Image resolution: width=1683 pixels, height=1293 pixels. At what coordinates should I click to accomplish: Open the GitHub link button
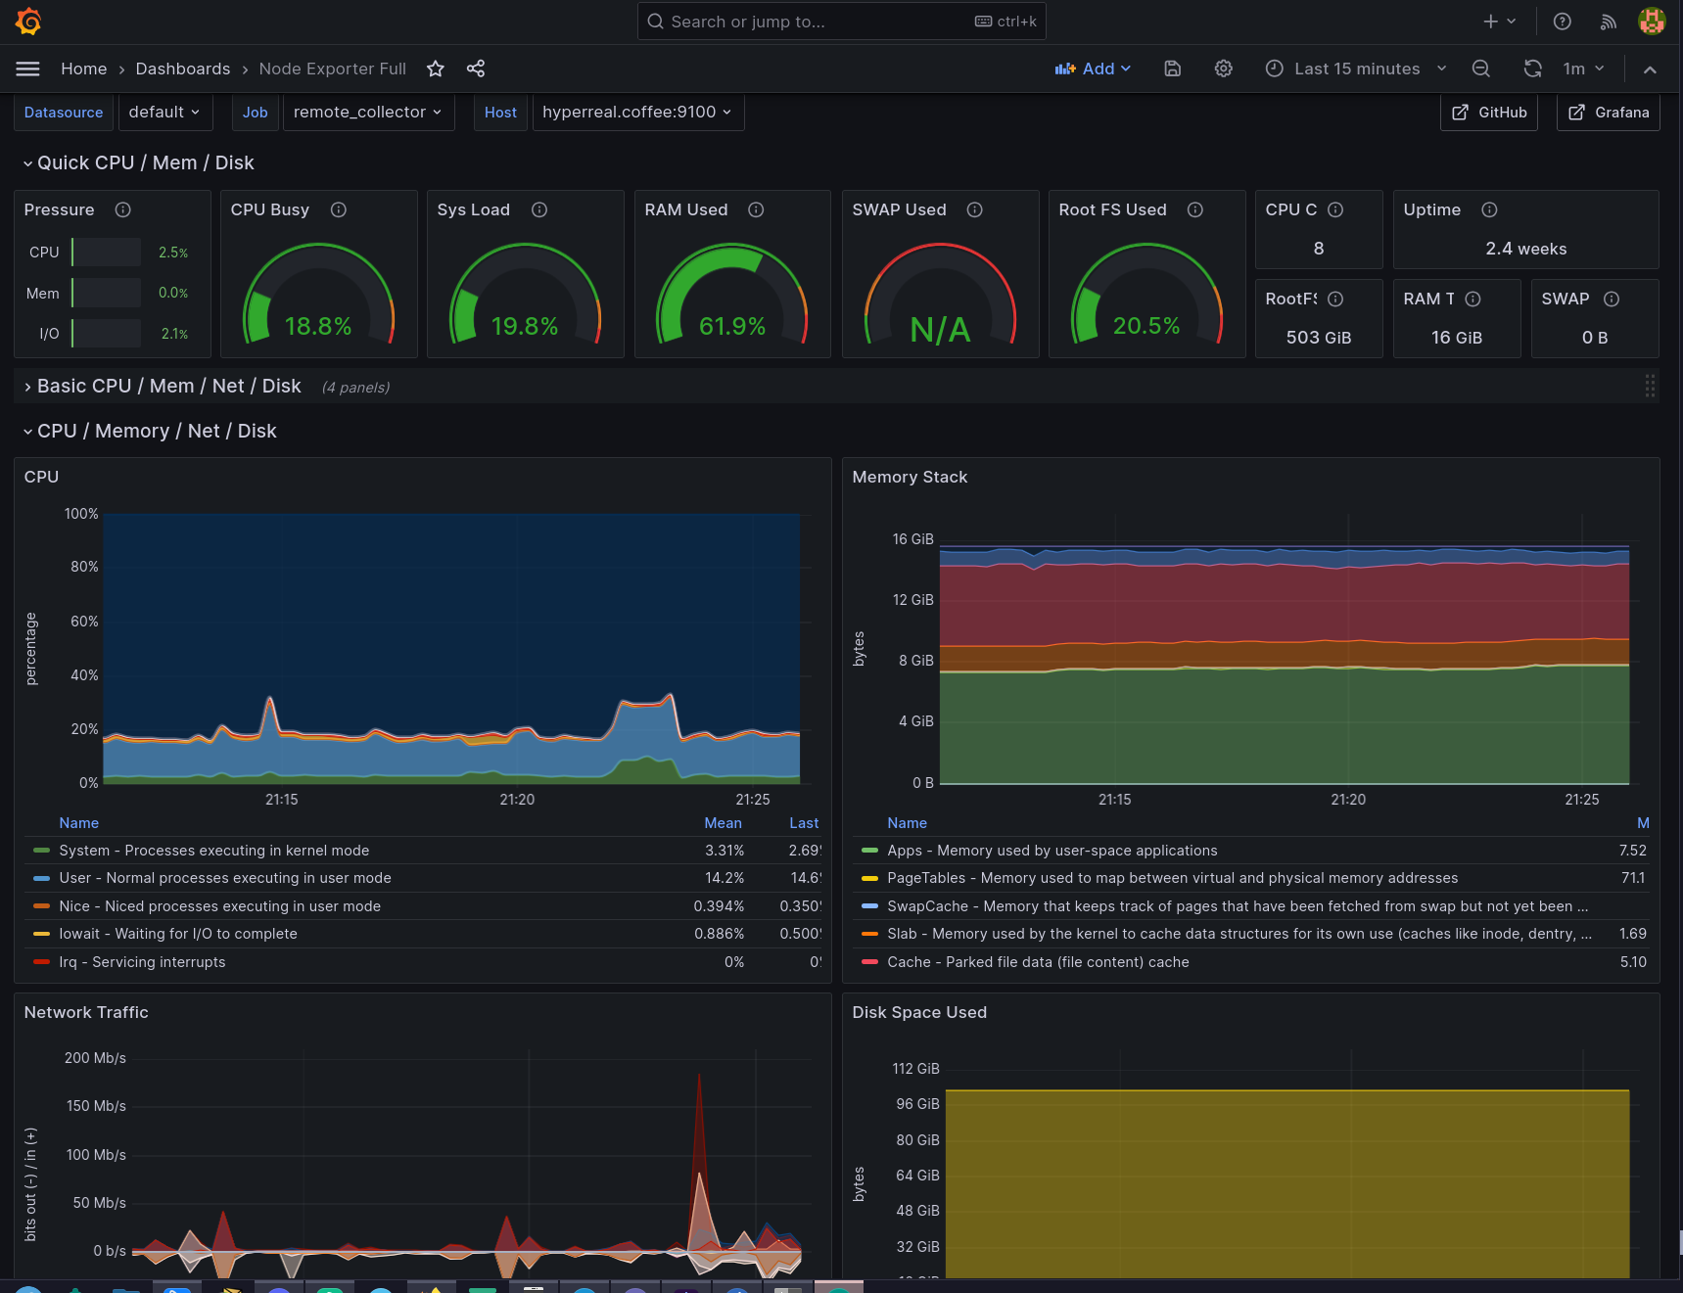[1489, 113]
